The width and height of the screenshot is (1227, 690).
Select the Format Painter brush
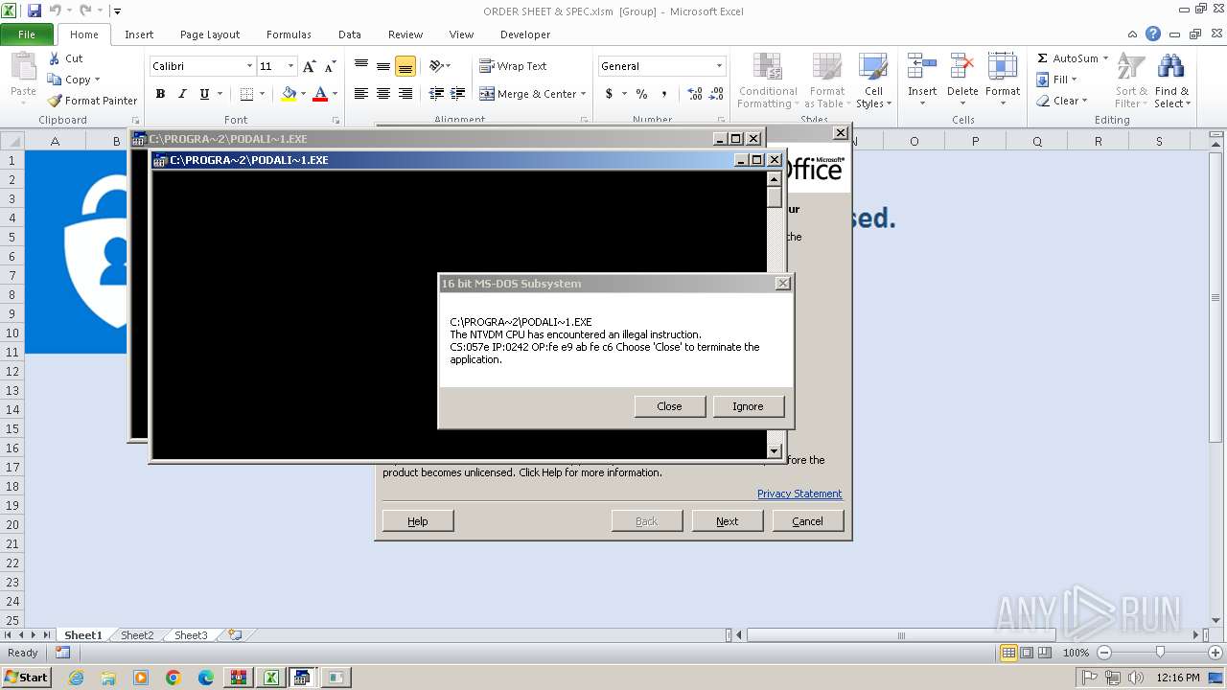click(x=55, y=101)
